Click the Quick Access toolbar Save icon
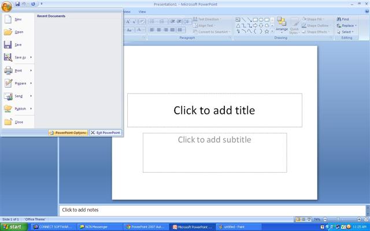 (18, 3)
